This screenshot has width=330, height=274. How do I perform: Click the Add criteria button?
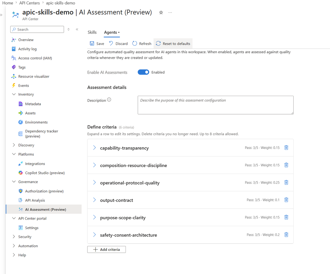(x=106, y=249)
